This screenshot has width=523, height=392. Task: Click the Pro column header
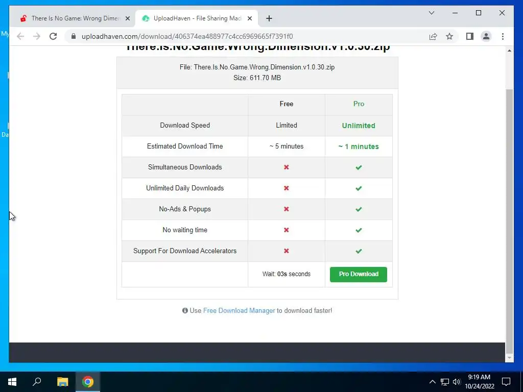[x=359, y=104]
